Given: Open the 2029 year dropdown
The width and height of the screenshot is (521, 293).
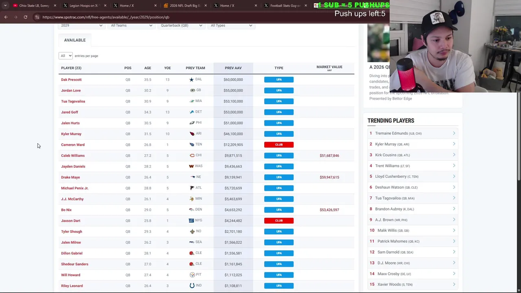Looking at the screenshot, I should pos(81,25).
